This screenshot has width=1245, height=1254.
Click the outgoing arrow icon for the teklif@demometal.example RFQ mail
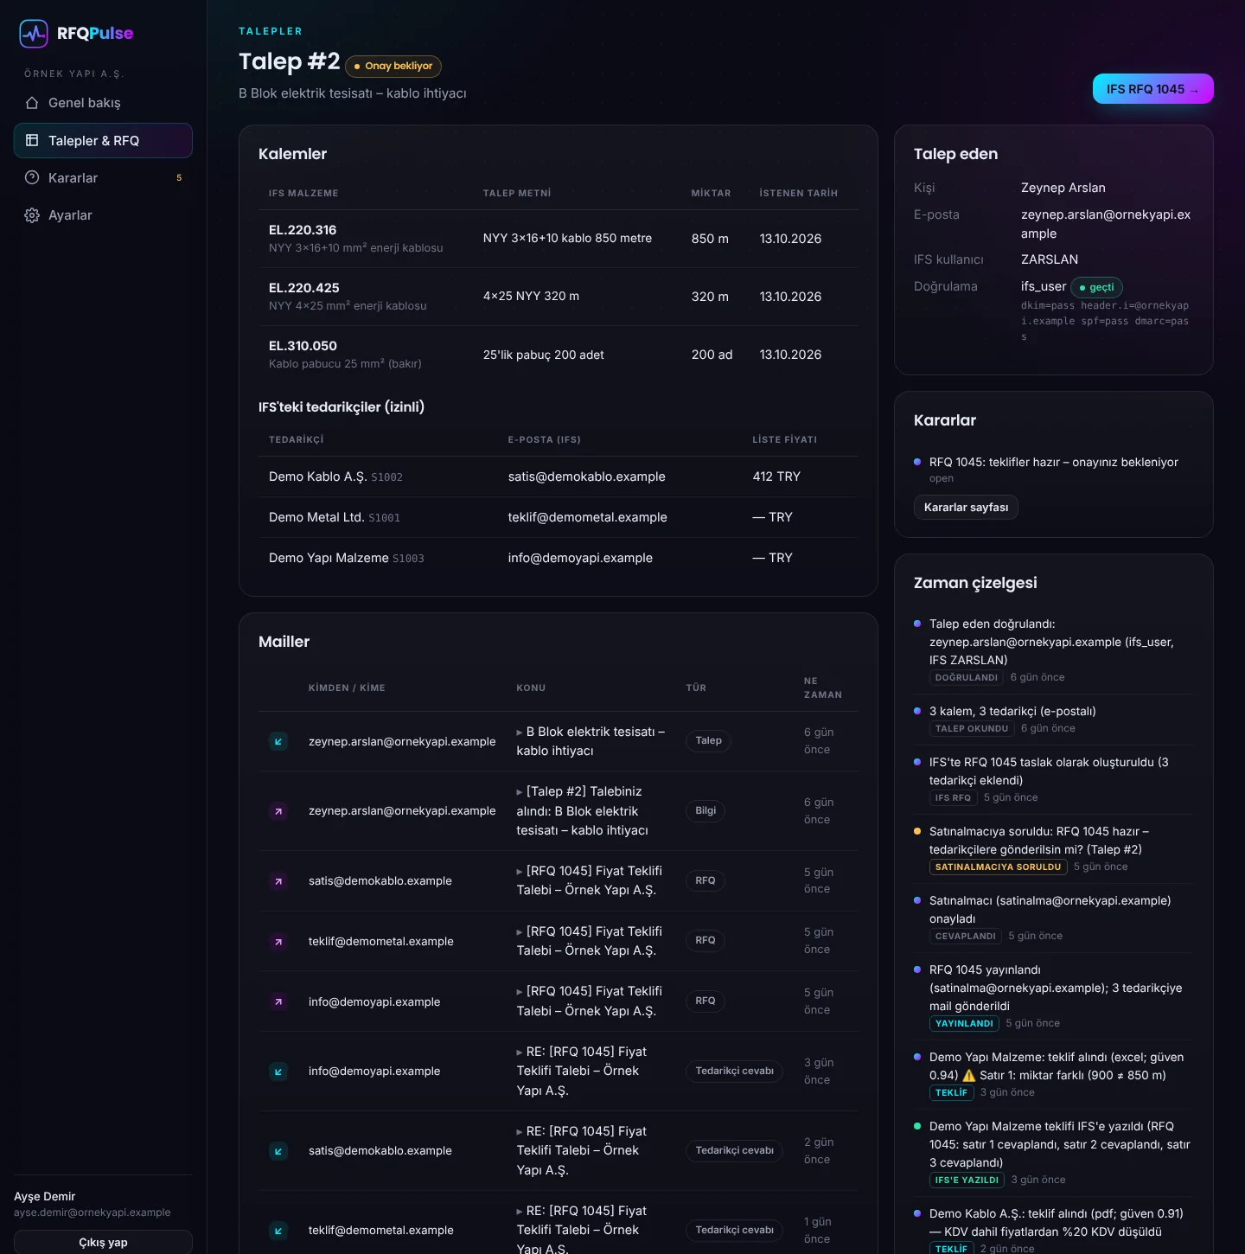[278, 942]
